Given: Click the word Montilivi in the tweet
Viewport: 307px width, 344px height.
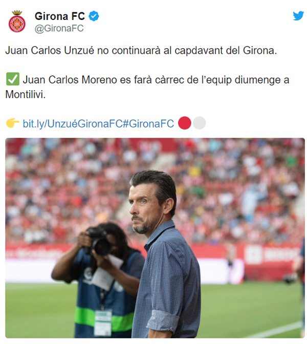Looking at the screenshot, I should tap(26, 95).
